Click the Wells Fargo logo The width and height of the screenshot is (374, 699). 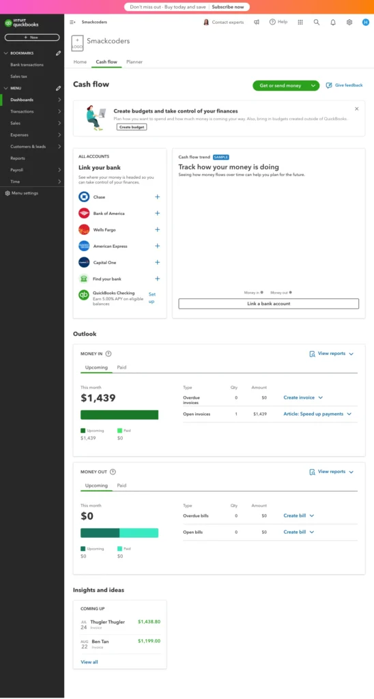(84, 229)
